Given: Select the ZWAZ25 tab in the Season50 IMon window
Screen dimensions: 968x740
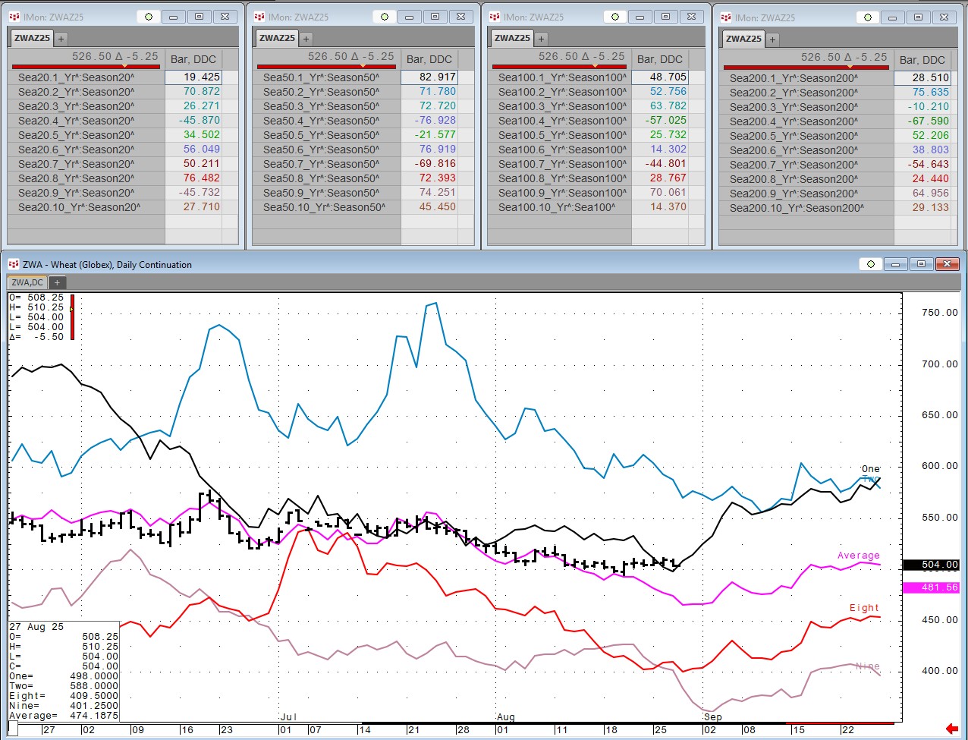Looking at the screenshot, I should (278, 38).
